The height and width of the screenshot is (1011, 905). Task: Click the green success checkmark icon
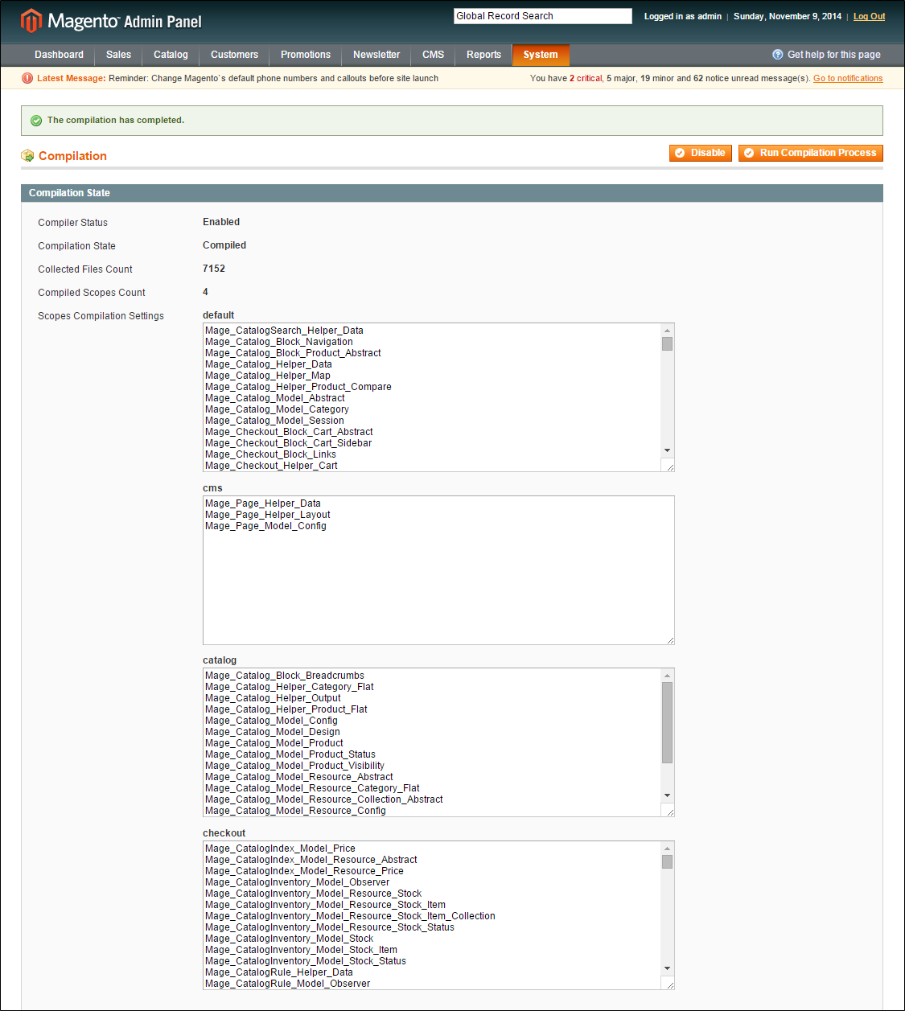(x=36, y=121)
